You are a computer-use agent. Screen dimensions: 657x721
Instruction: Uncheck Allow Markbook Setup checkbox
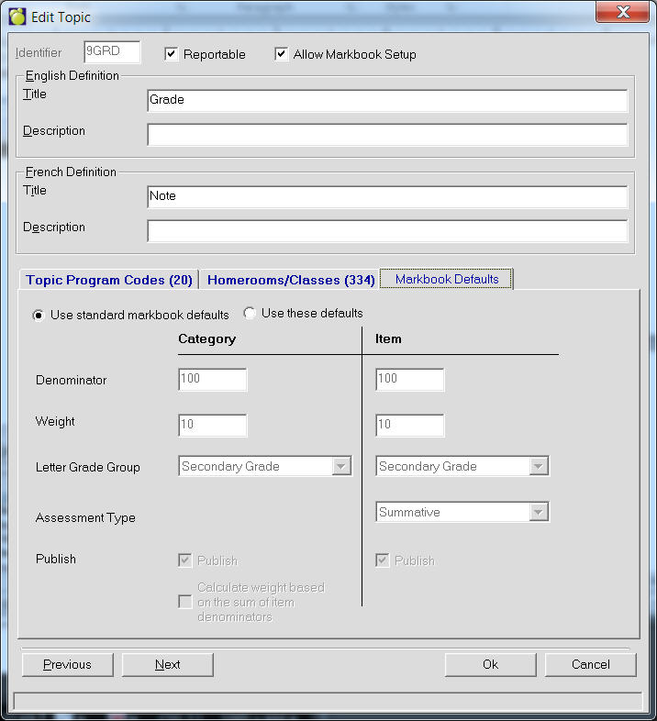pyautogui.click(x=281, y=54)
